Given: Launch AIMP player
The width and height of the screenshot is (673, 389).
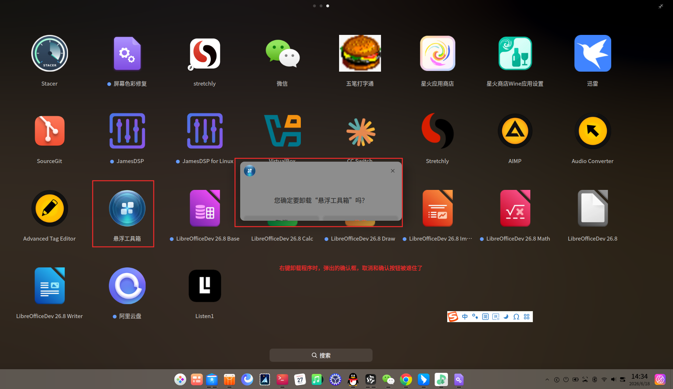Looking at the screenshot, I should [x=515, y=131].
